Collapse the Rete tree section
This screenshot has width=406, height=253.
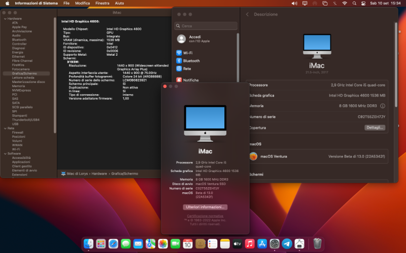[5, 129]
